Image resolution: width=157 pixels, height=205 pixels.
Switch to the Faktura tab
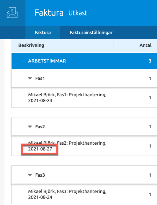[x=43, y=32]
